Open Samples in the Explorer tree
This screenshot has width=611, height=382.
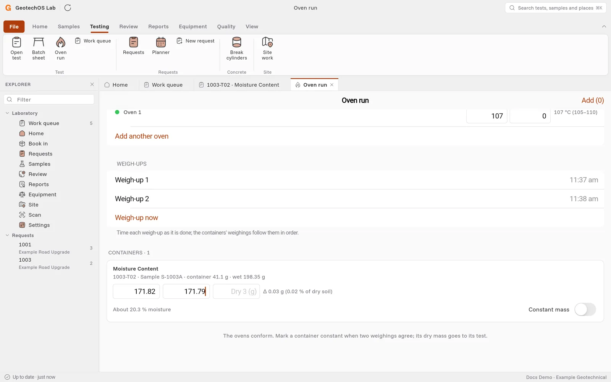click(39, 164)
